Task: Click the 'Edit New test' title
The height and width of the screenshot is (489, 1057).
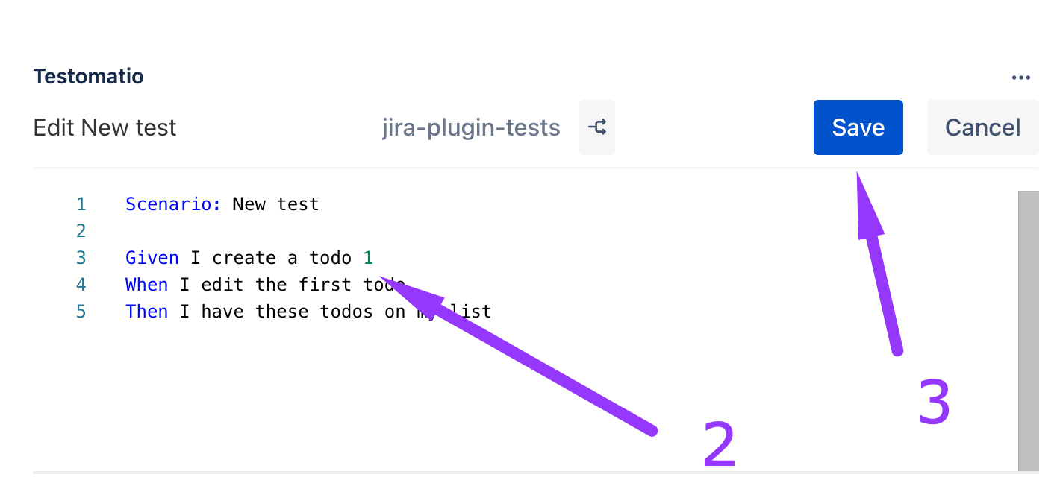Action: pos(105,127)
